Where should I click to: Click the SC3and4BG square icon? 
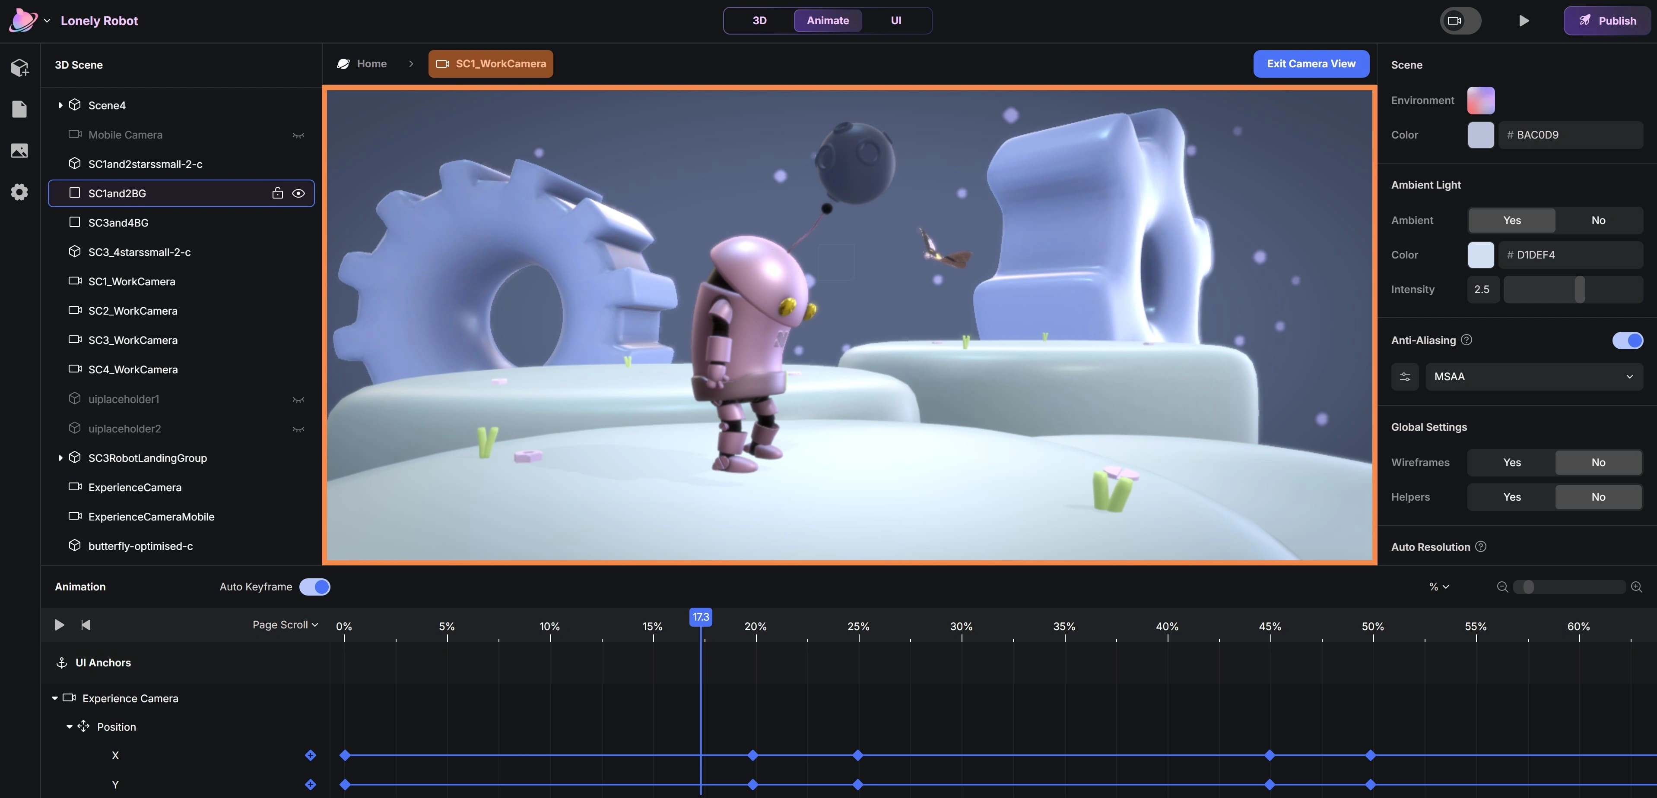(75, 222)
